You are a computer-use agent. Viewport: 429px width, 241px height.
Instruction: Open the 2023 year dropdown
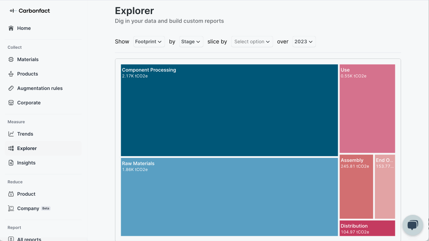pos(304,42)
